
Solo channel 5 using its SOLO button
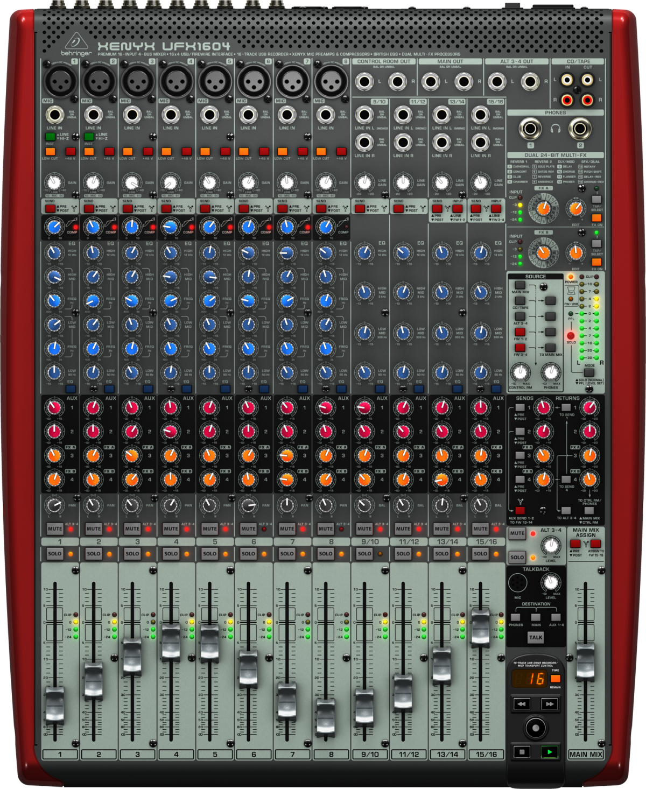[x=209, y=553]
